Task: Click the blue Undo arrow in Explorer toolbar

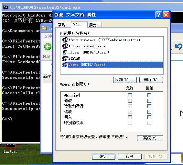Action: coord(178,47)
